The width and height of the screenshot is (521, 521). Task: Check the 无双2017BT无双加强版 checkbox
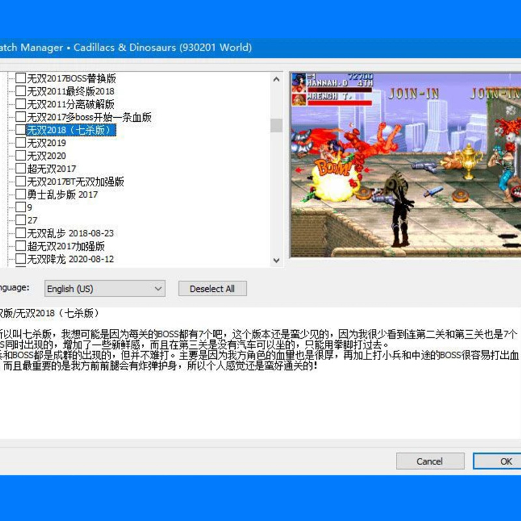click(21, 182)
